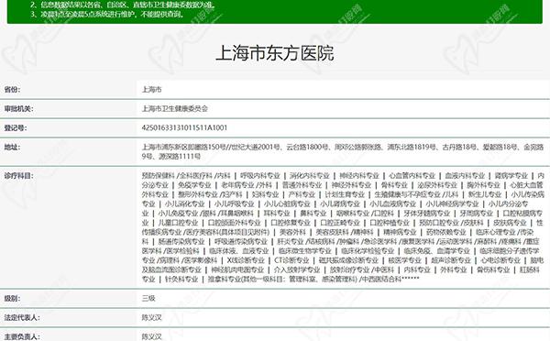The height and width of the screenshot is (341, 550).
Task: Select the 诊疗科目 field label
Action: [18, 175]
